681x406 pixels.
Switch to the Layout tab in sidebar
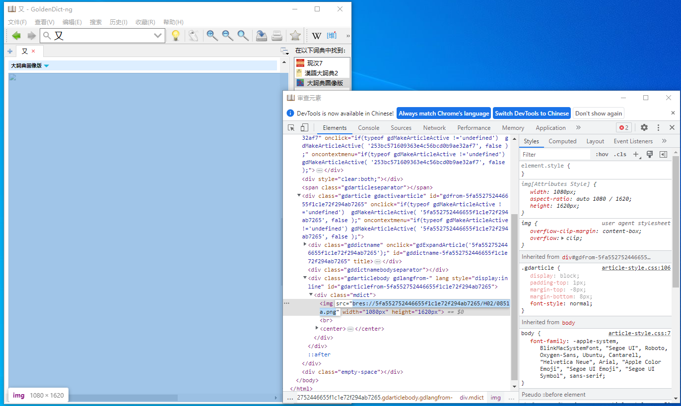pos(595,141)
